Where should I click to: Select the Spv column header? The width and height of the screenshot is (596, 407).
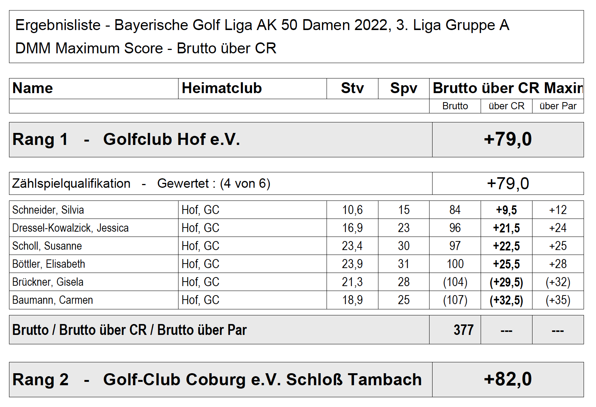[404, 89]
